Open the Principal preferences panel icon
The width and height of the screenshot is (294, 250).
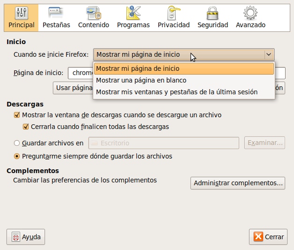point(21,13)
